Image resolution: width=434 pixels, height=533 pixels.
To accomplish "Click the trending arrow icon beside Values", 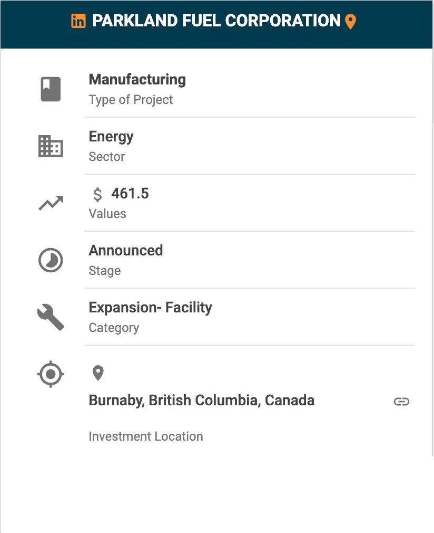I will pos(51,203).
